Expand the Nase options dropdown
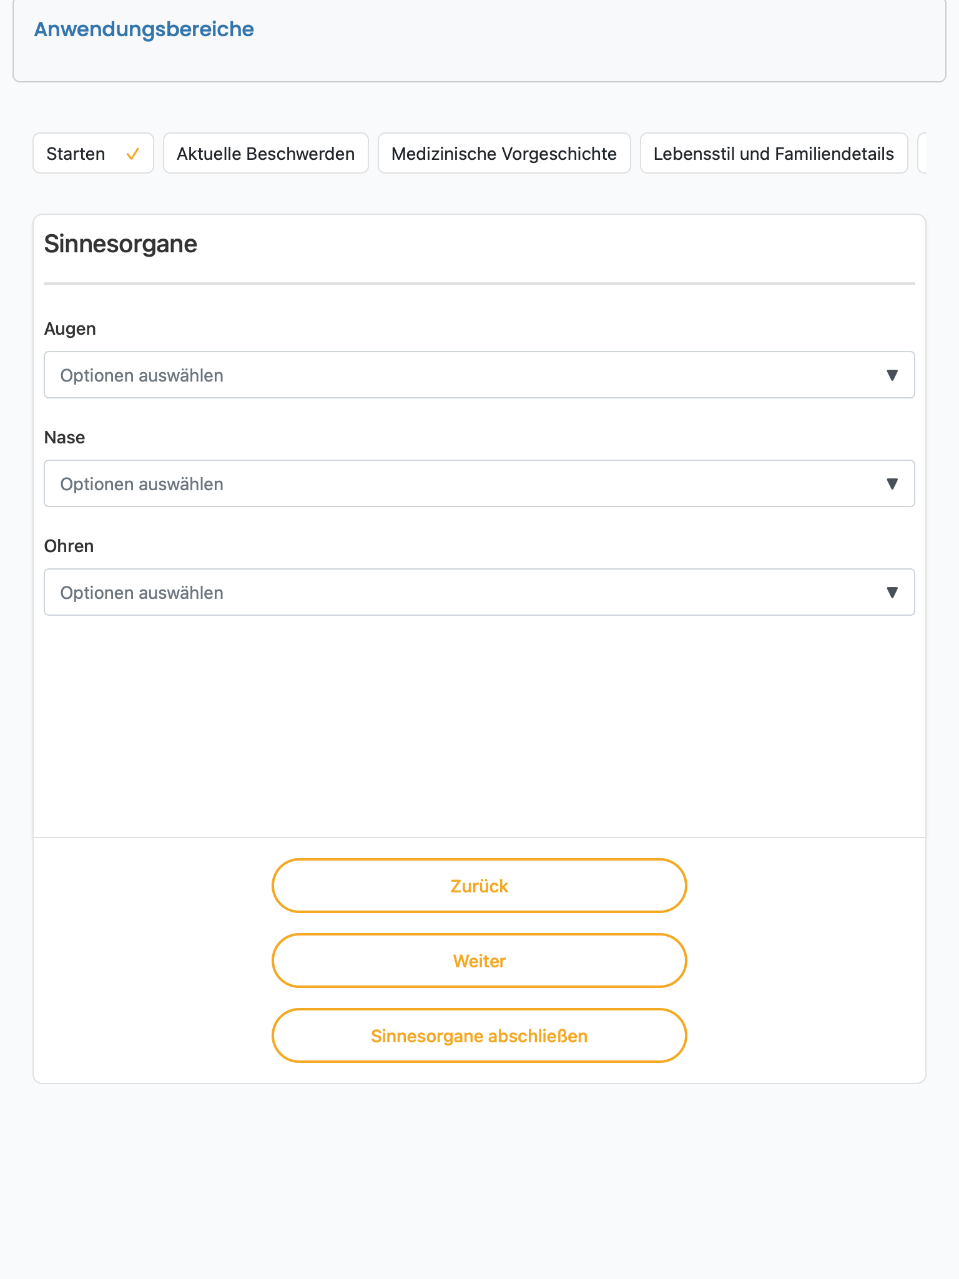The width and height of the screenshot is (959, 1279). click(x=479, y=483)
